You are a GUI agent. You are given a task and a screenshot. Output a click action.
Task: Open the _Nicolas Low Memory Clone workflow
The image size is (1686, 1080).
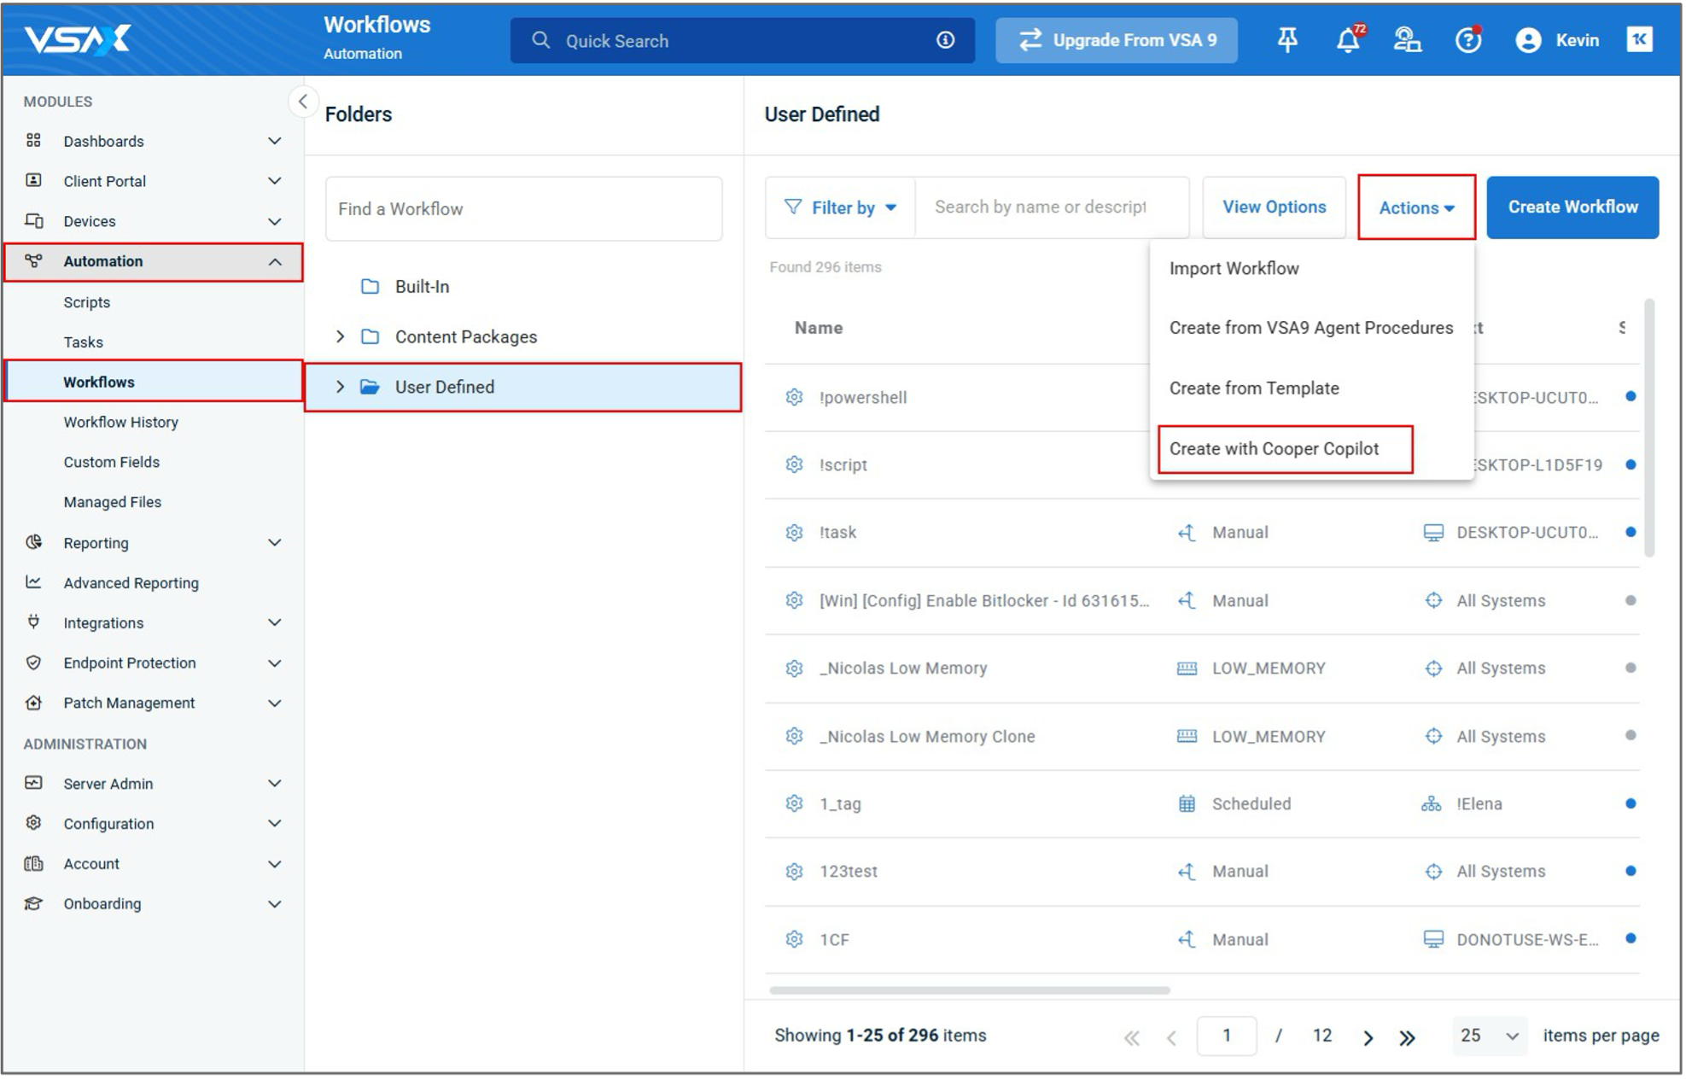[x=927, y=736]
